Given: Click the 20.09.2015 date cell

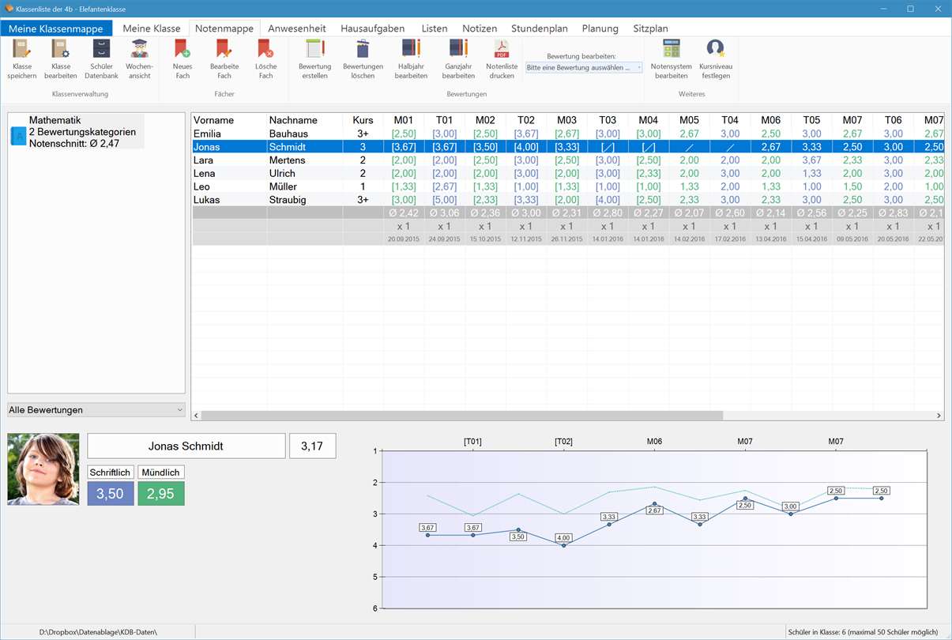Looking at the screenshot, I should (404, 239).
